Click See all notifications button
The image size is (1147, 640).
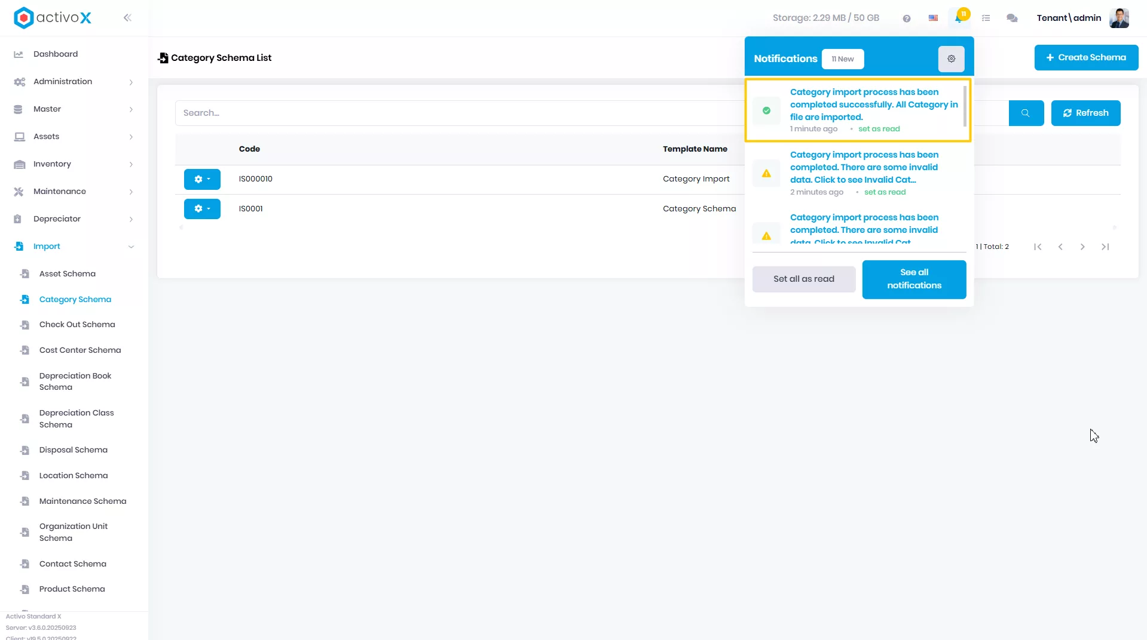tap(914, 279)
